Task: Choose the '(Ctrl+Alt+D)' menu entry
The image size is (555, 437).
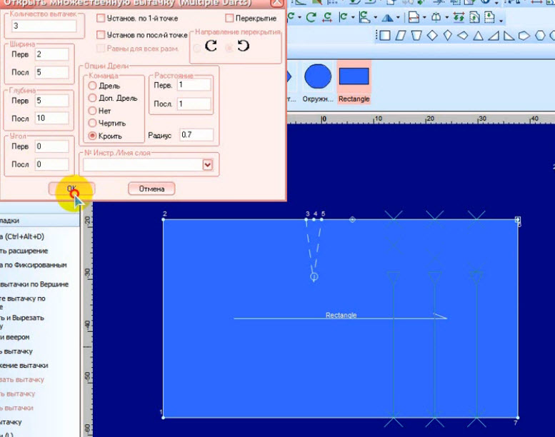Action: tap(22, 236)
